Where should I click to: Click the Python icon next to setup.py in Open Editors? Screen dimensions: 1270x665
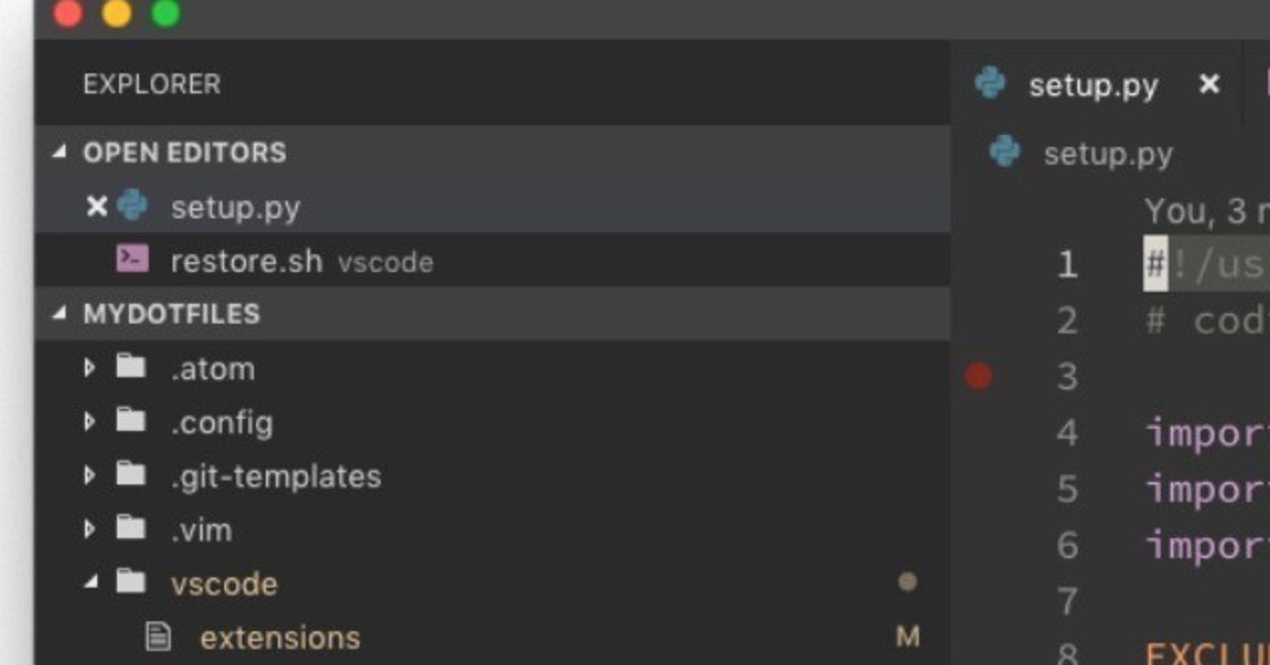pyautogui.click(x=132, y=206)
